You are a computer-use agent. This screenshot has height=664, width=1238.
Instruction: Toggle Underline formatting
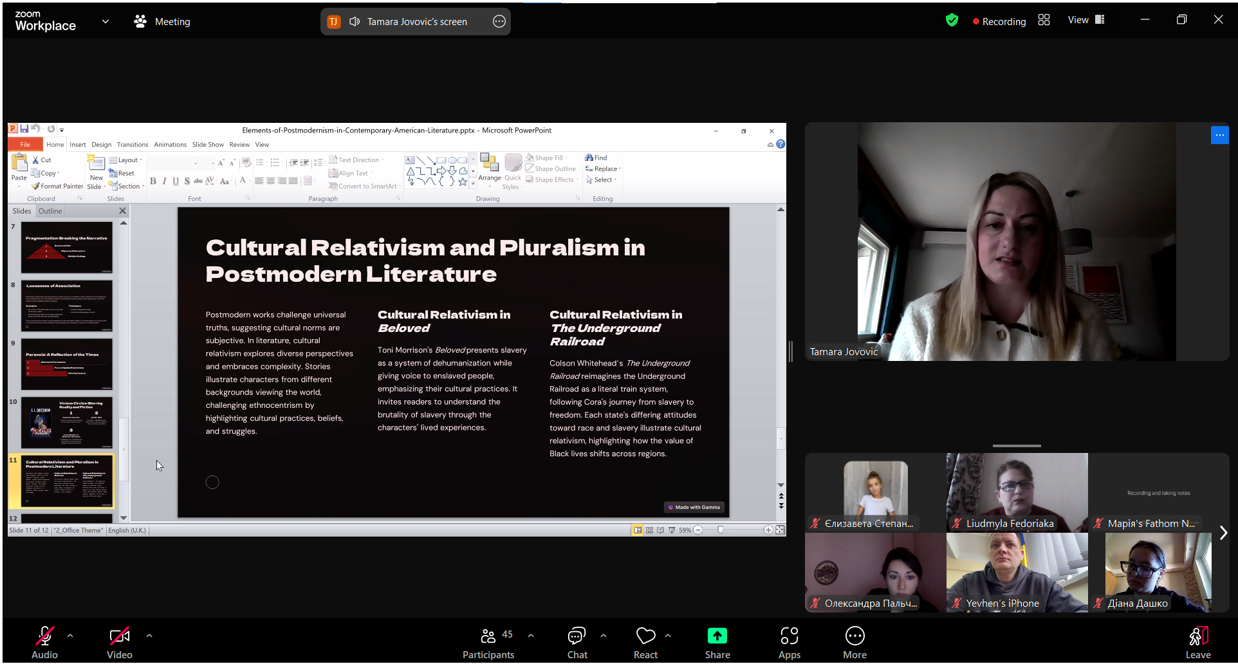point(176,181)
